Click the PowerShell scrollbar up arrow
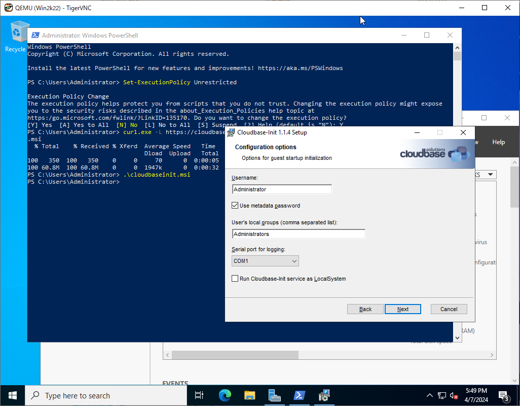This screenshot has width=520, height=406. [x=457, y=48]
